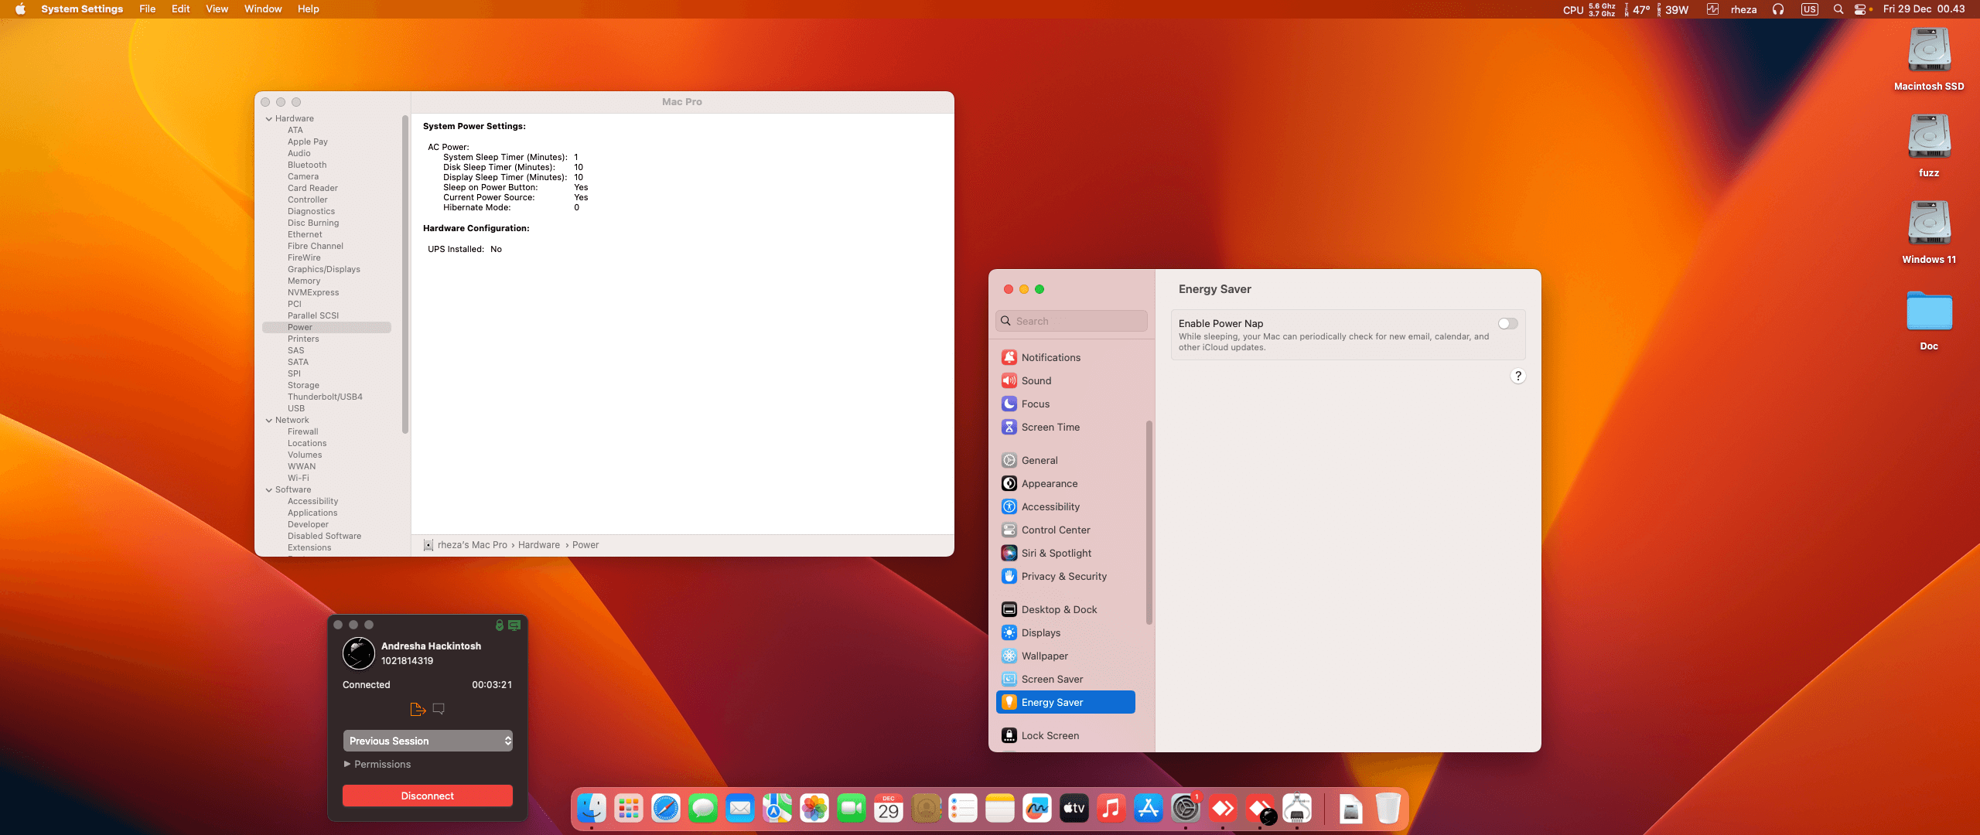Open Privacy & Security settings

click(1063, 576)
